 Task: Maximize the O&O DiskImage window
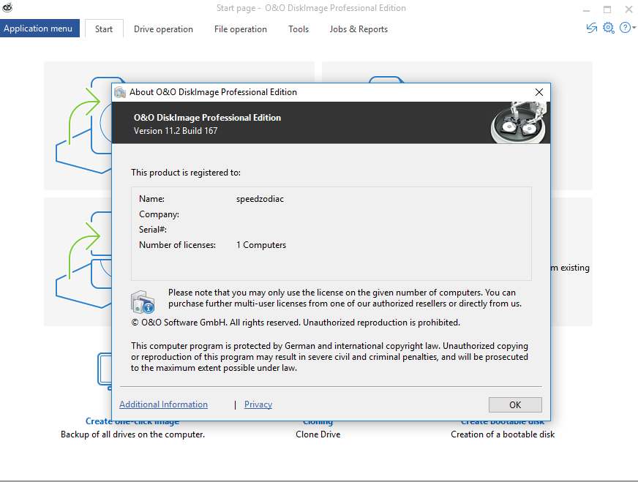pyautogui.click(x=607, y=9)
